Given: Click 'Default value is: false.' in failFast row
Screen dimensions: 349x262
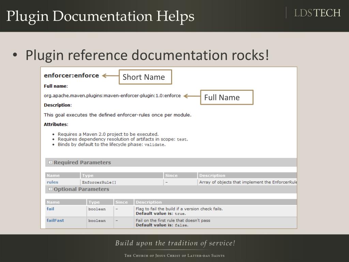Looking at the screenshot, I should [162, 225].
